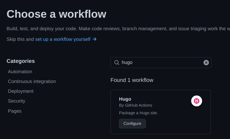This screenshot has height=139, width=230.
Task: Click the By GitHub Actions text
Action: [x=136, y=105]
